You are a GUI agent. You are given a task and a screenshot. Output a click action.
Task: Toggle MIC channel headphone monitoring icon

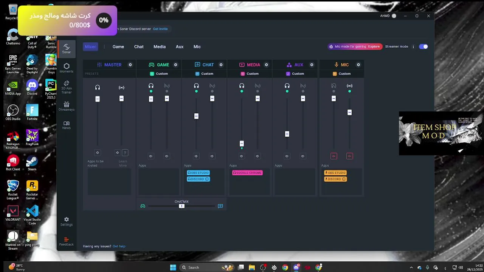pos(334,86)
